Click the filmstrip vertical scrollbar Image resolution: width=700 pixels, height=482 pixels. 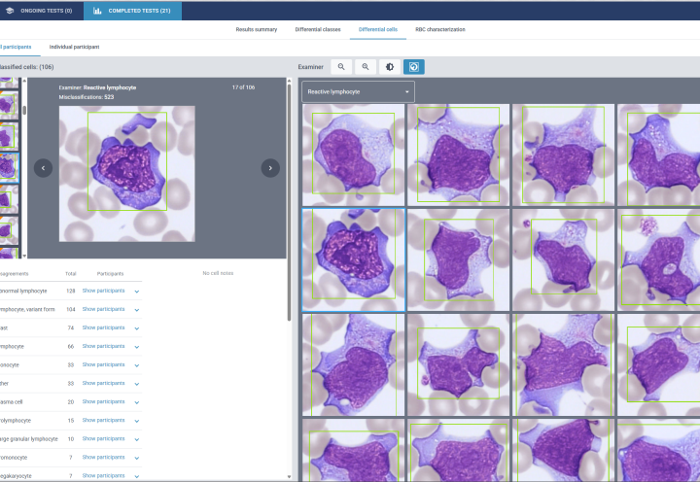pos(24,110)
